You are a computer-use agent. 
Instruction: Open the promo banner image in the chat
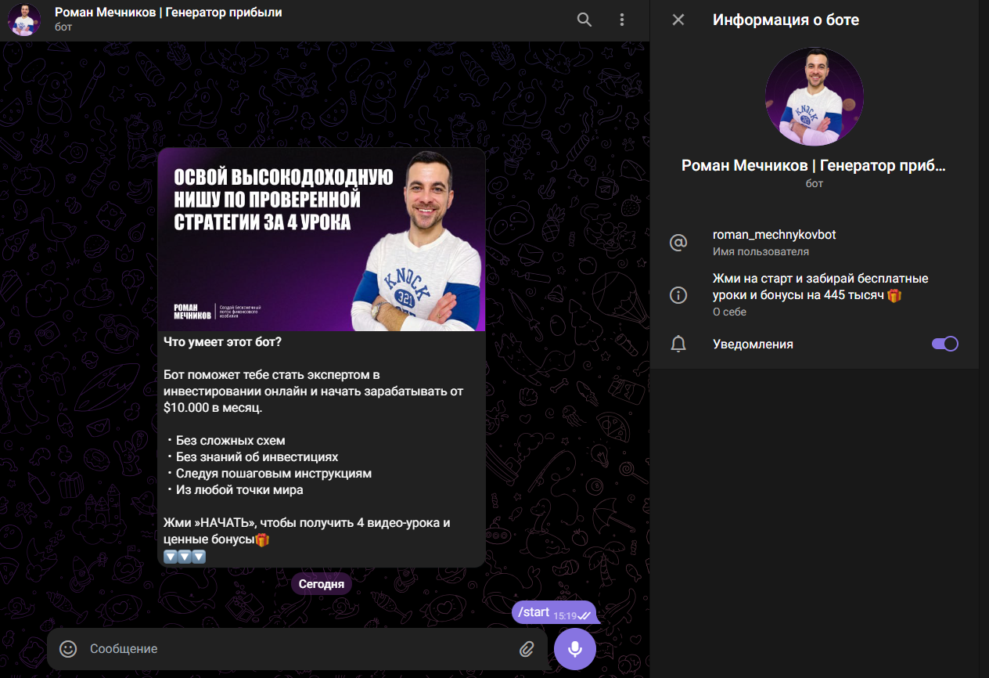tap(321, 240)
